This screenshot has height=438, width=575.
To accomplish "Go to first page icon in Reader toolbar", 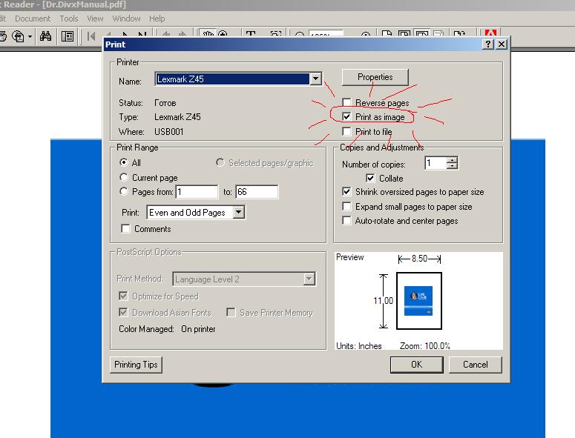I will point(91,36).
